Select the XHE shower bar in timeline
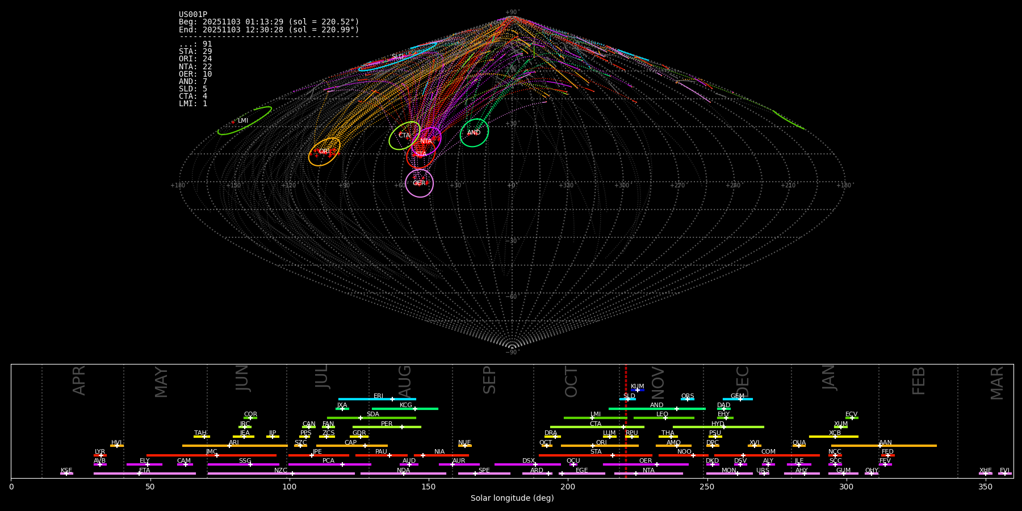Image resolution: width=1022 pixels, height=511 pixels. 986,474
